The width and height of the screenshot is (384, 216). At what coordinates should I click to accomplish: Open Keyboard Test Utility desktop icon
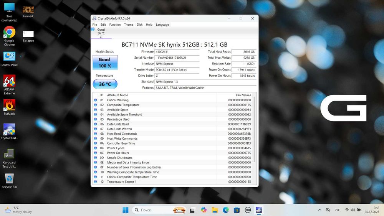9,158
